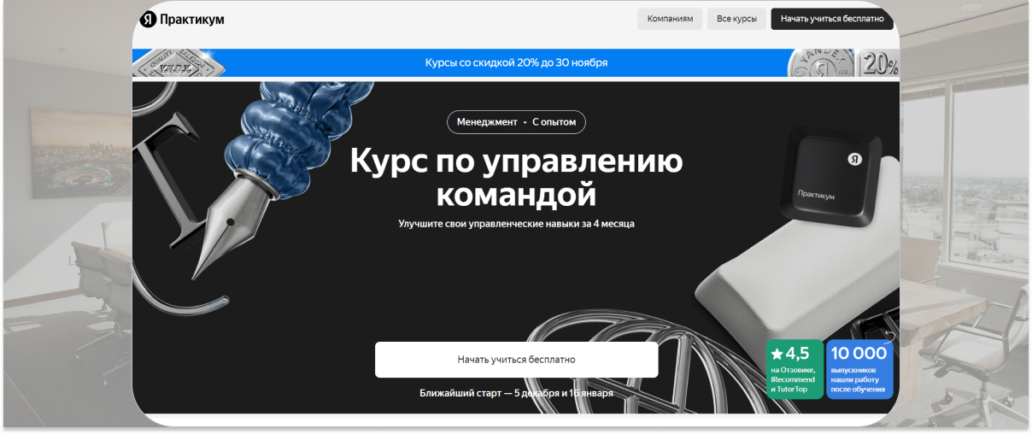Click the blue 20% discount promo banner
The image size is (1032, 434).
[x=516, y=62]
